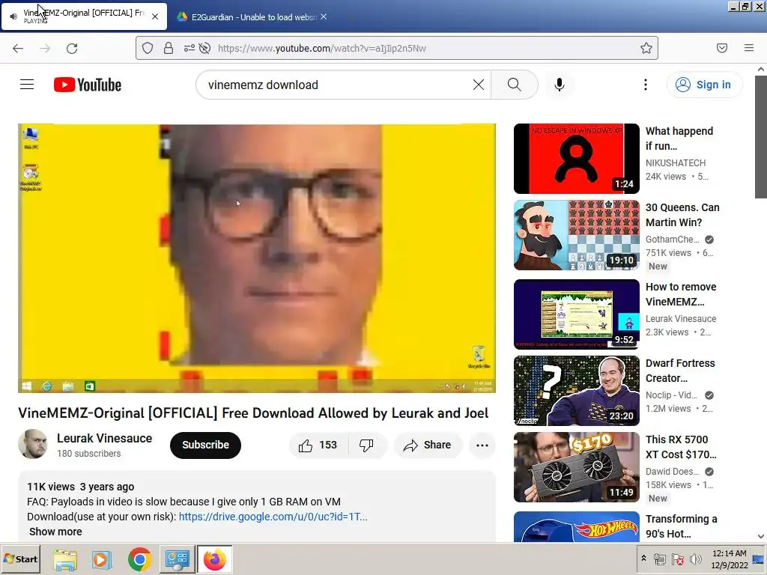Open the 'How to remove VineMEMZ' thumbnail
The width and height of the screenshot is (767, 575).
click(576, 314)
